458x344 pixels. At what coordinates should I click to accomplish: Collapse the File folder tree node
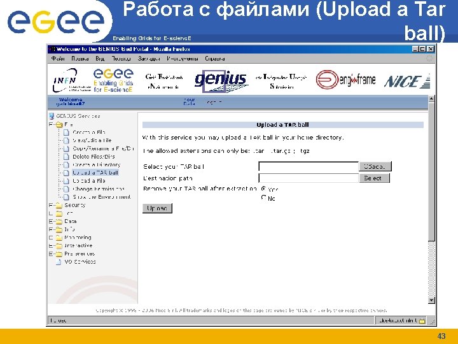click(51, 125)
